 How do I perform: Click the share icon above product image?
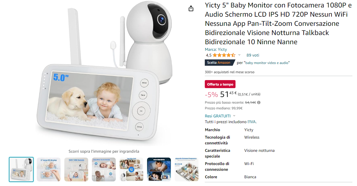click(x=191, y=9)
